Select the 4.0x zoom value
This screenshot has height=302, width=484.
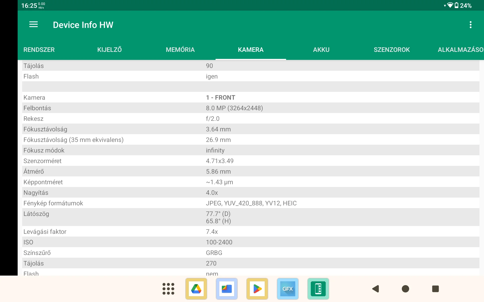[212, 193]
